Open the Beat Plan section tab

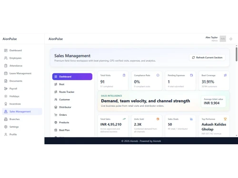tap(72, 130)
